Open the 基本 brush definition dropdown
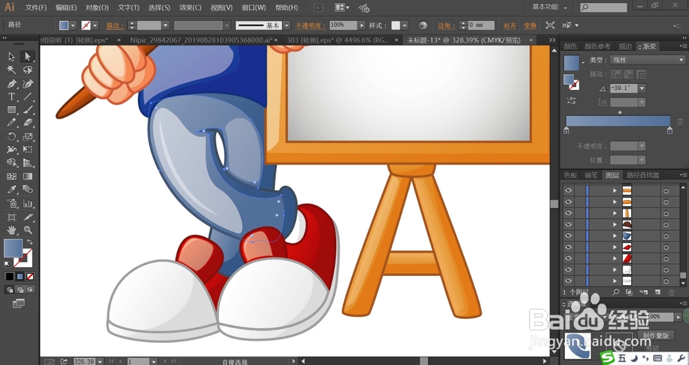The image size is (689, 365). (287, 25)
